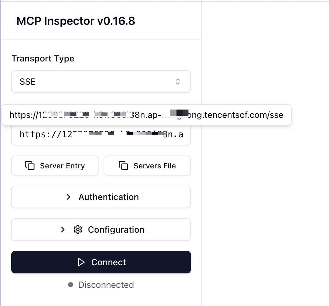Click the Transport Type label
The height and width of the screenshot is (306, 329).
(x=43, y=59)
